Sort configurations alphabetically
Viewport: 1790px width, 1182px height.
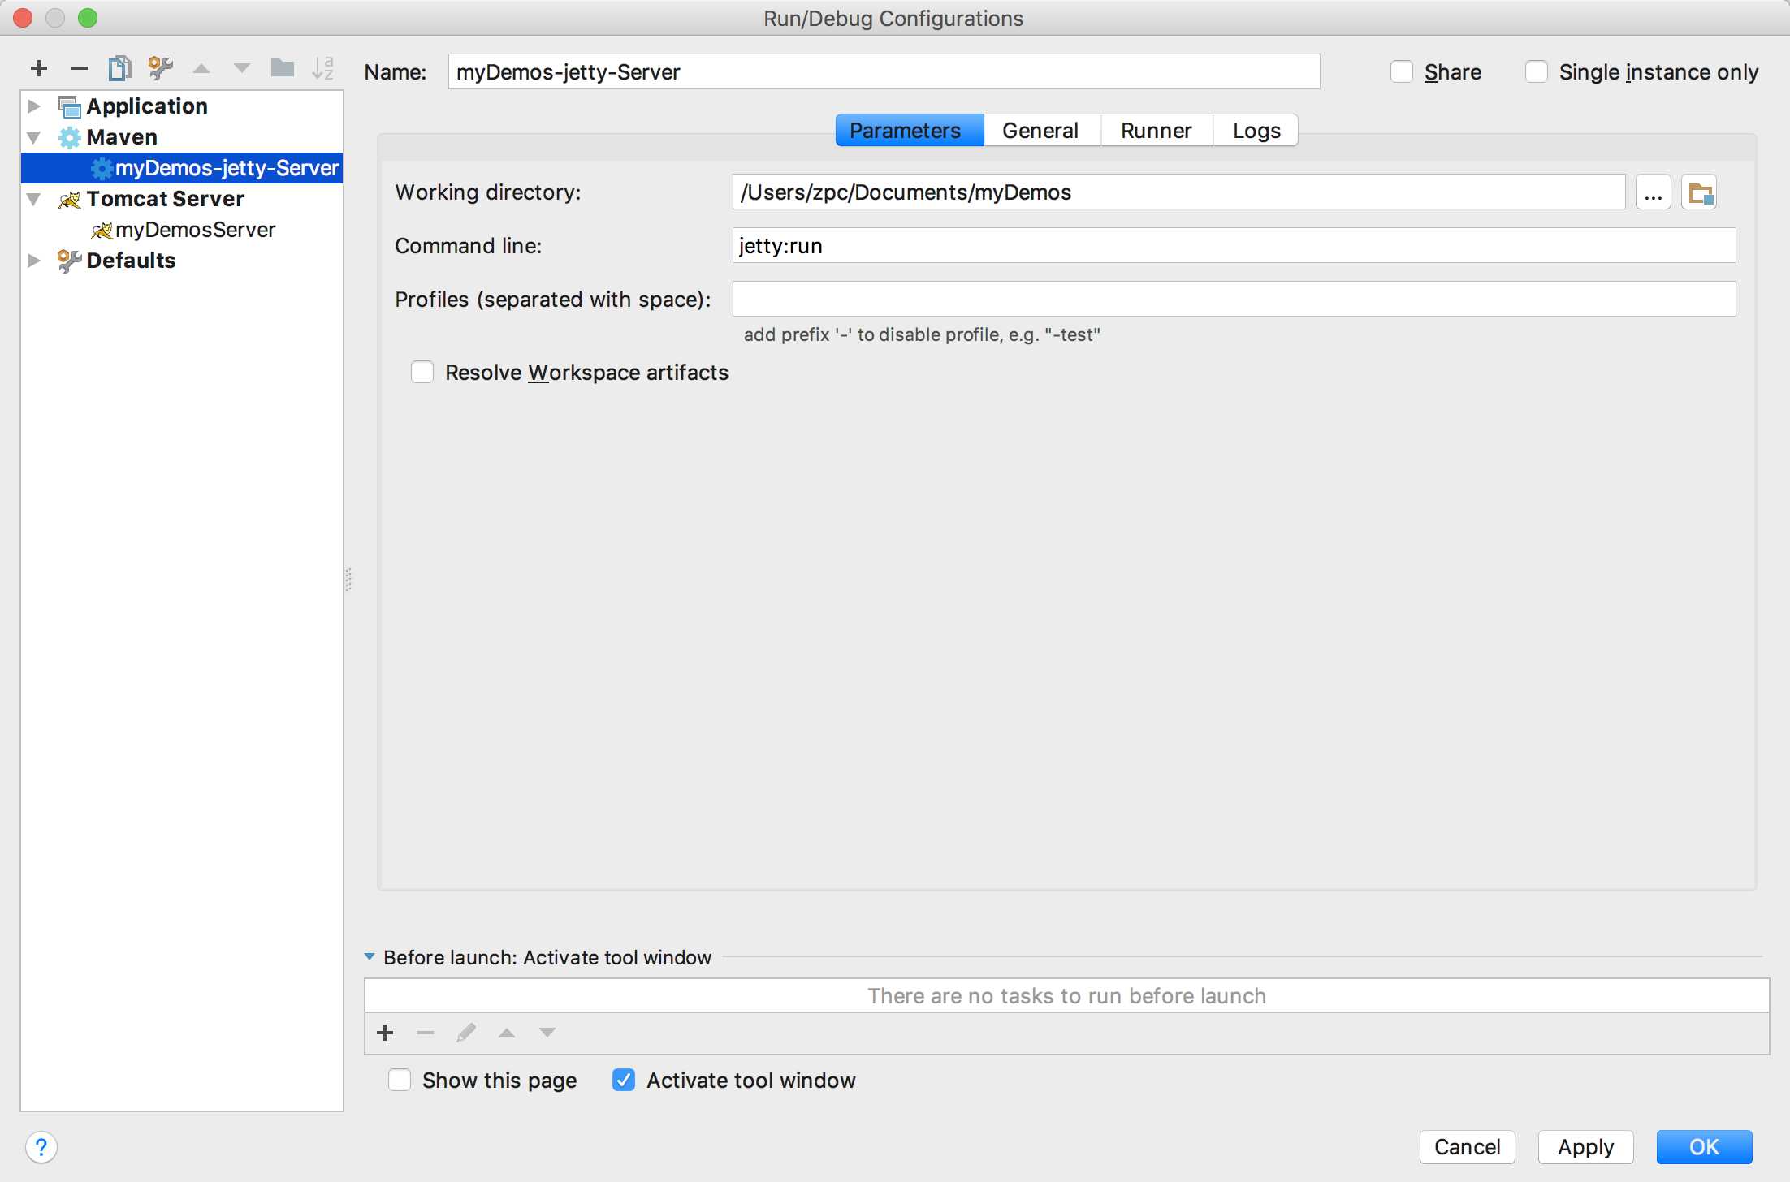coord(322,68)
